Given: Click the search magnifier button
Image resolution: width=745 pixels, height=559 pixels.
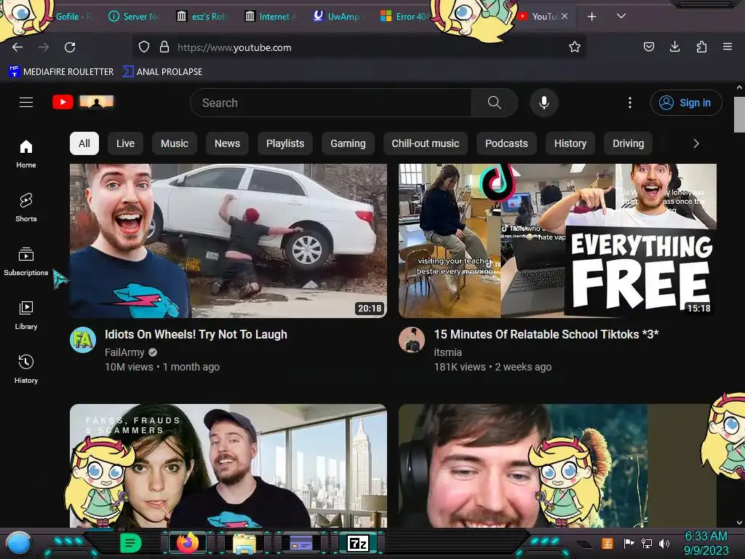Looking at the screenshot, I should point(494,103).
